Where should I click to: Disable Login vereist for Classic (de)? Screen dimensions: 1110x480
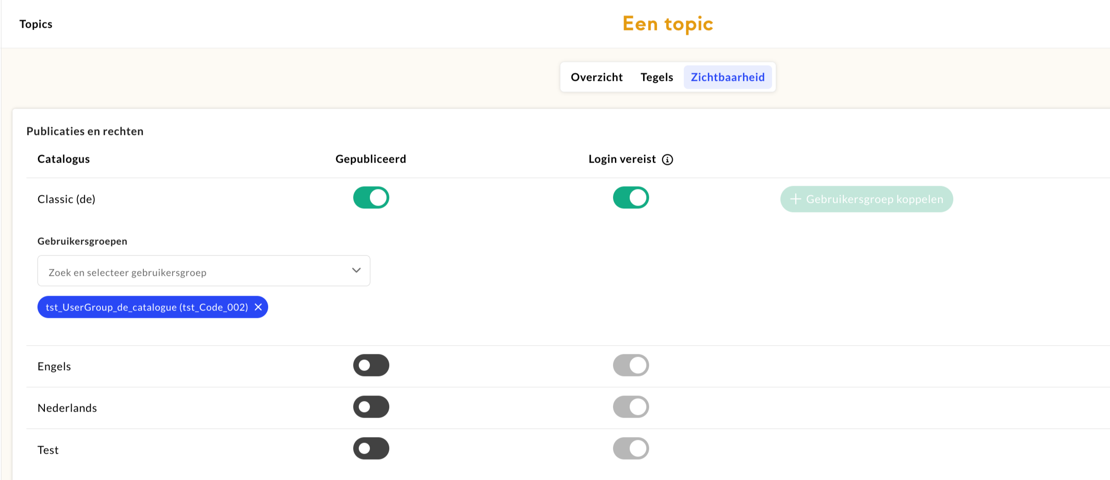[631, 198]
